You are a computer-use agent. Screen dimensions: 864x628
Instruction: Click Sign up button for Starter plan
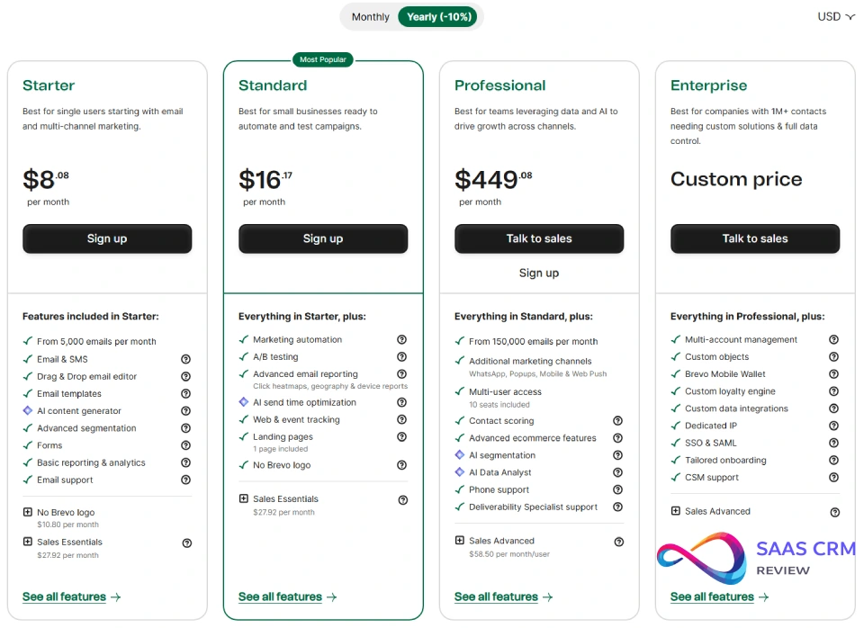pos(107,239)
